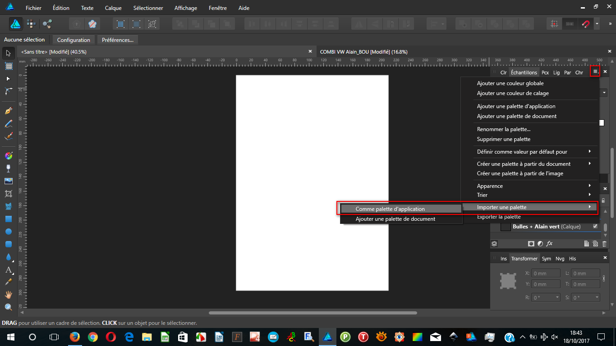Image resolution: width=616 pixels, height=346 pixels.
Task: Click the Configuration button
Action: click(74, 40)
